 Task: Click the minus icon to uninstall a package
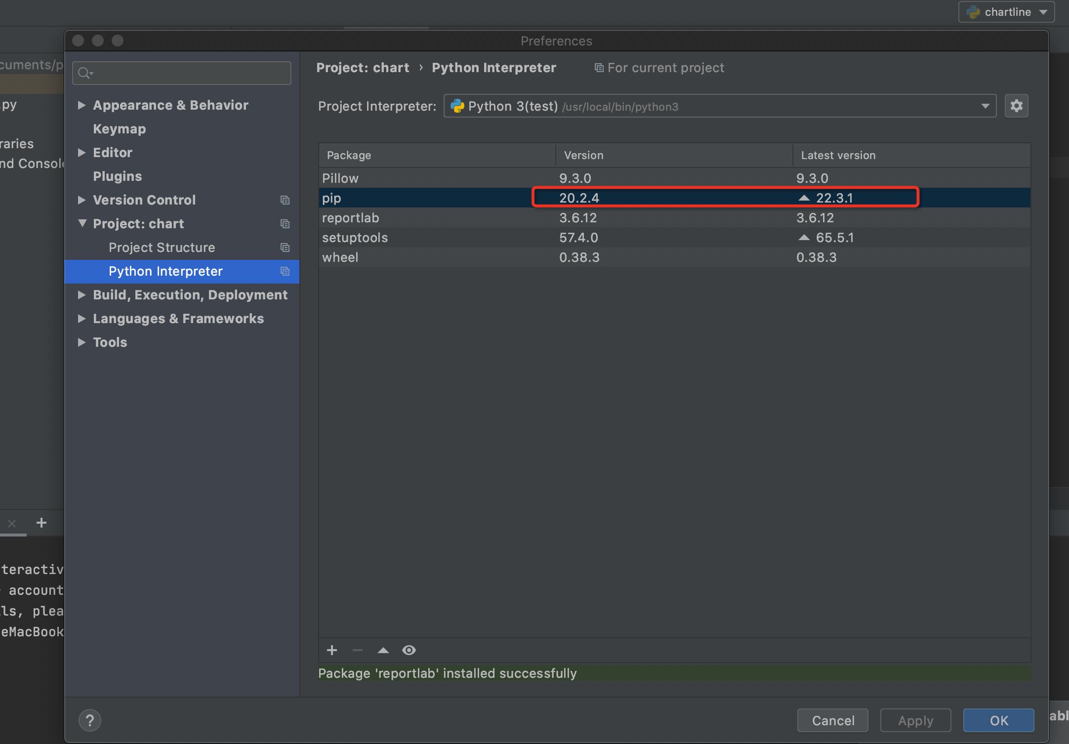pos(358,650)
